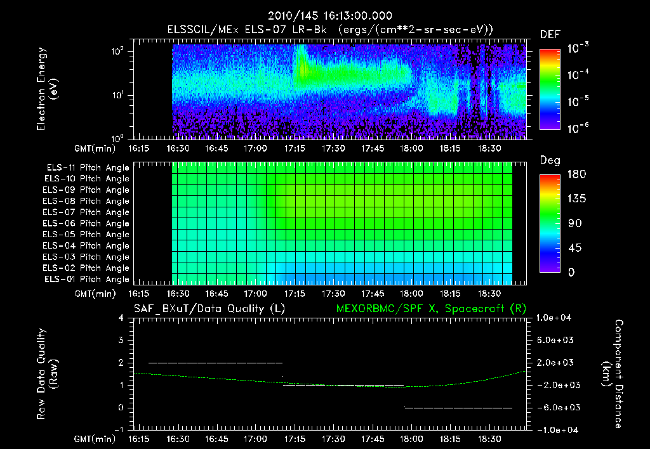Click the 18:00 label under the spectrogram

point(411,148)
